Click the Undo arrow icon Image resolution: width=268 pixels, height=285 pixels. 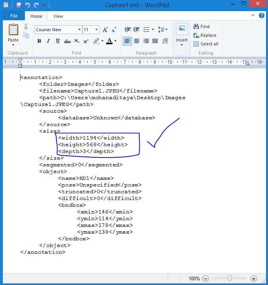(28, 5)
